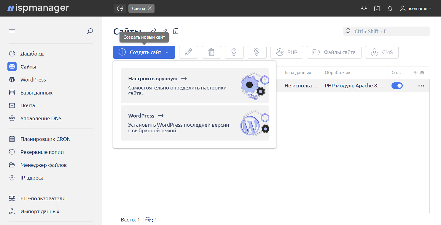Click the table filter funnel icon
The width and height of the screenshot is (441, 225).
415,73
